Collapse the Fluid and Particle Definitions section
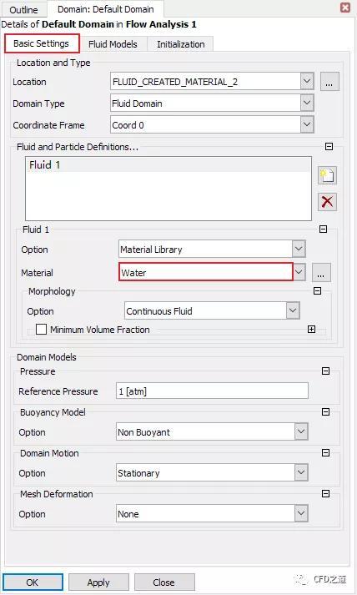Image resolution: width=357 pixels, height=595 pixels. tap(329, 147)
